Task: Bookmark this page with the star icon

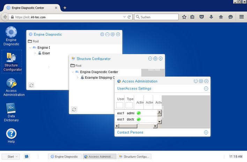Action: pyautogui.click(x=184, y=17)
